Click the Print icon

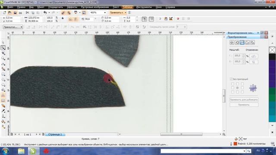[20, 12]
